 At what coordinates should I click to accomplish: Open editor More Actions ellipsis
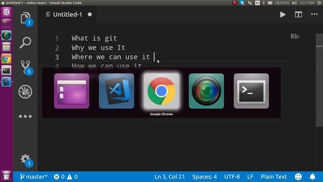[314, 14]
